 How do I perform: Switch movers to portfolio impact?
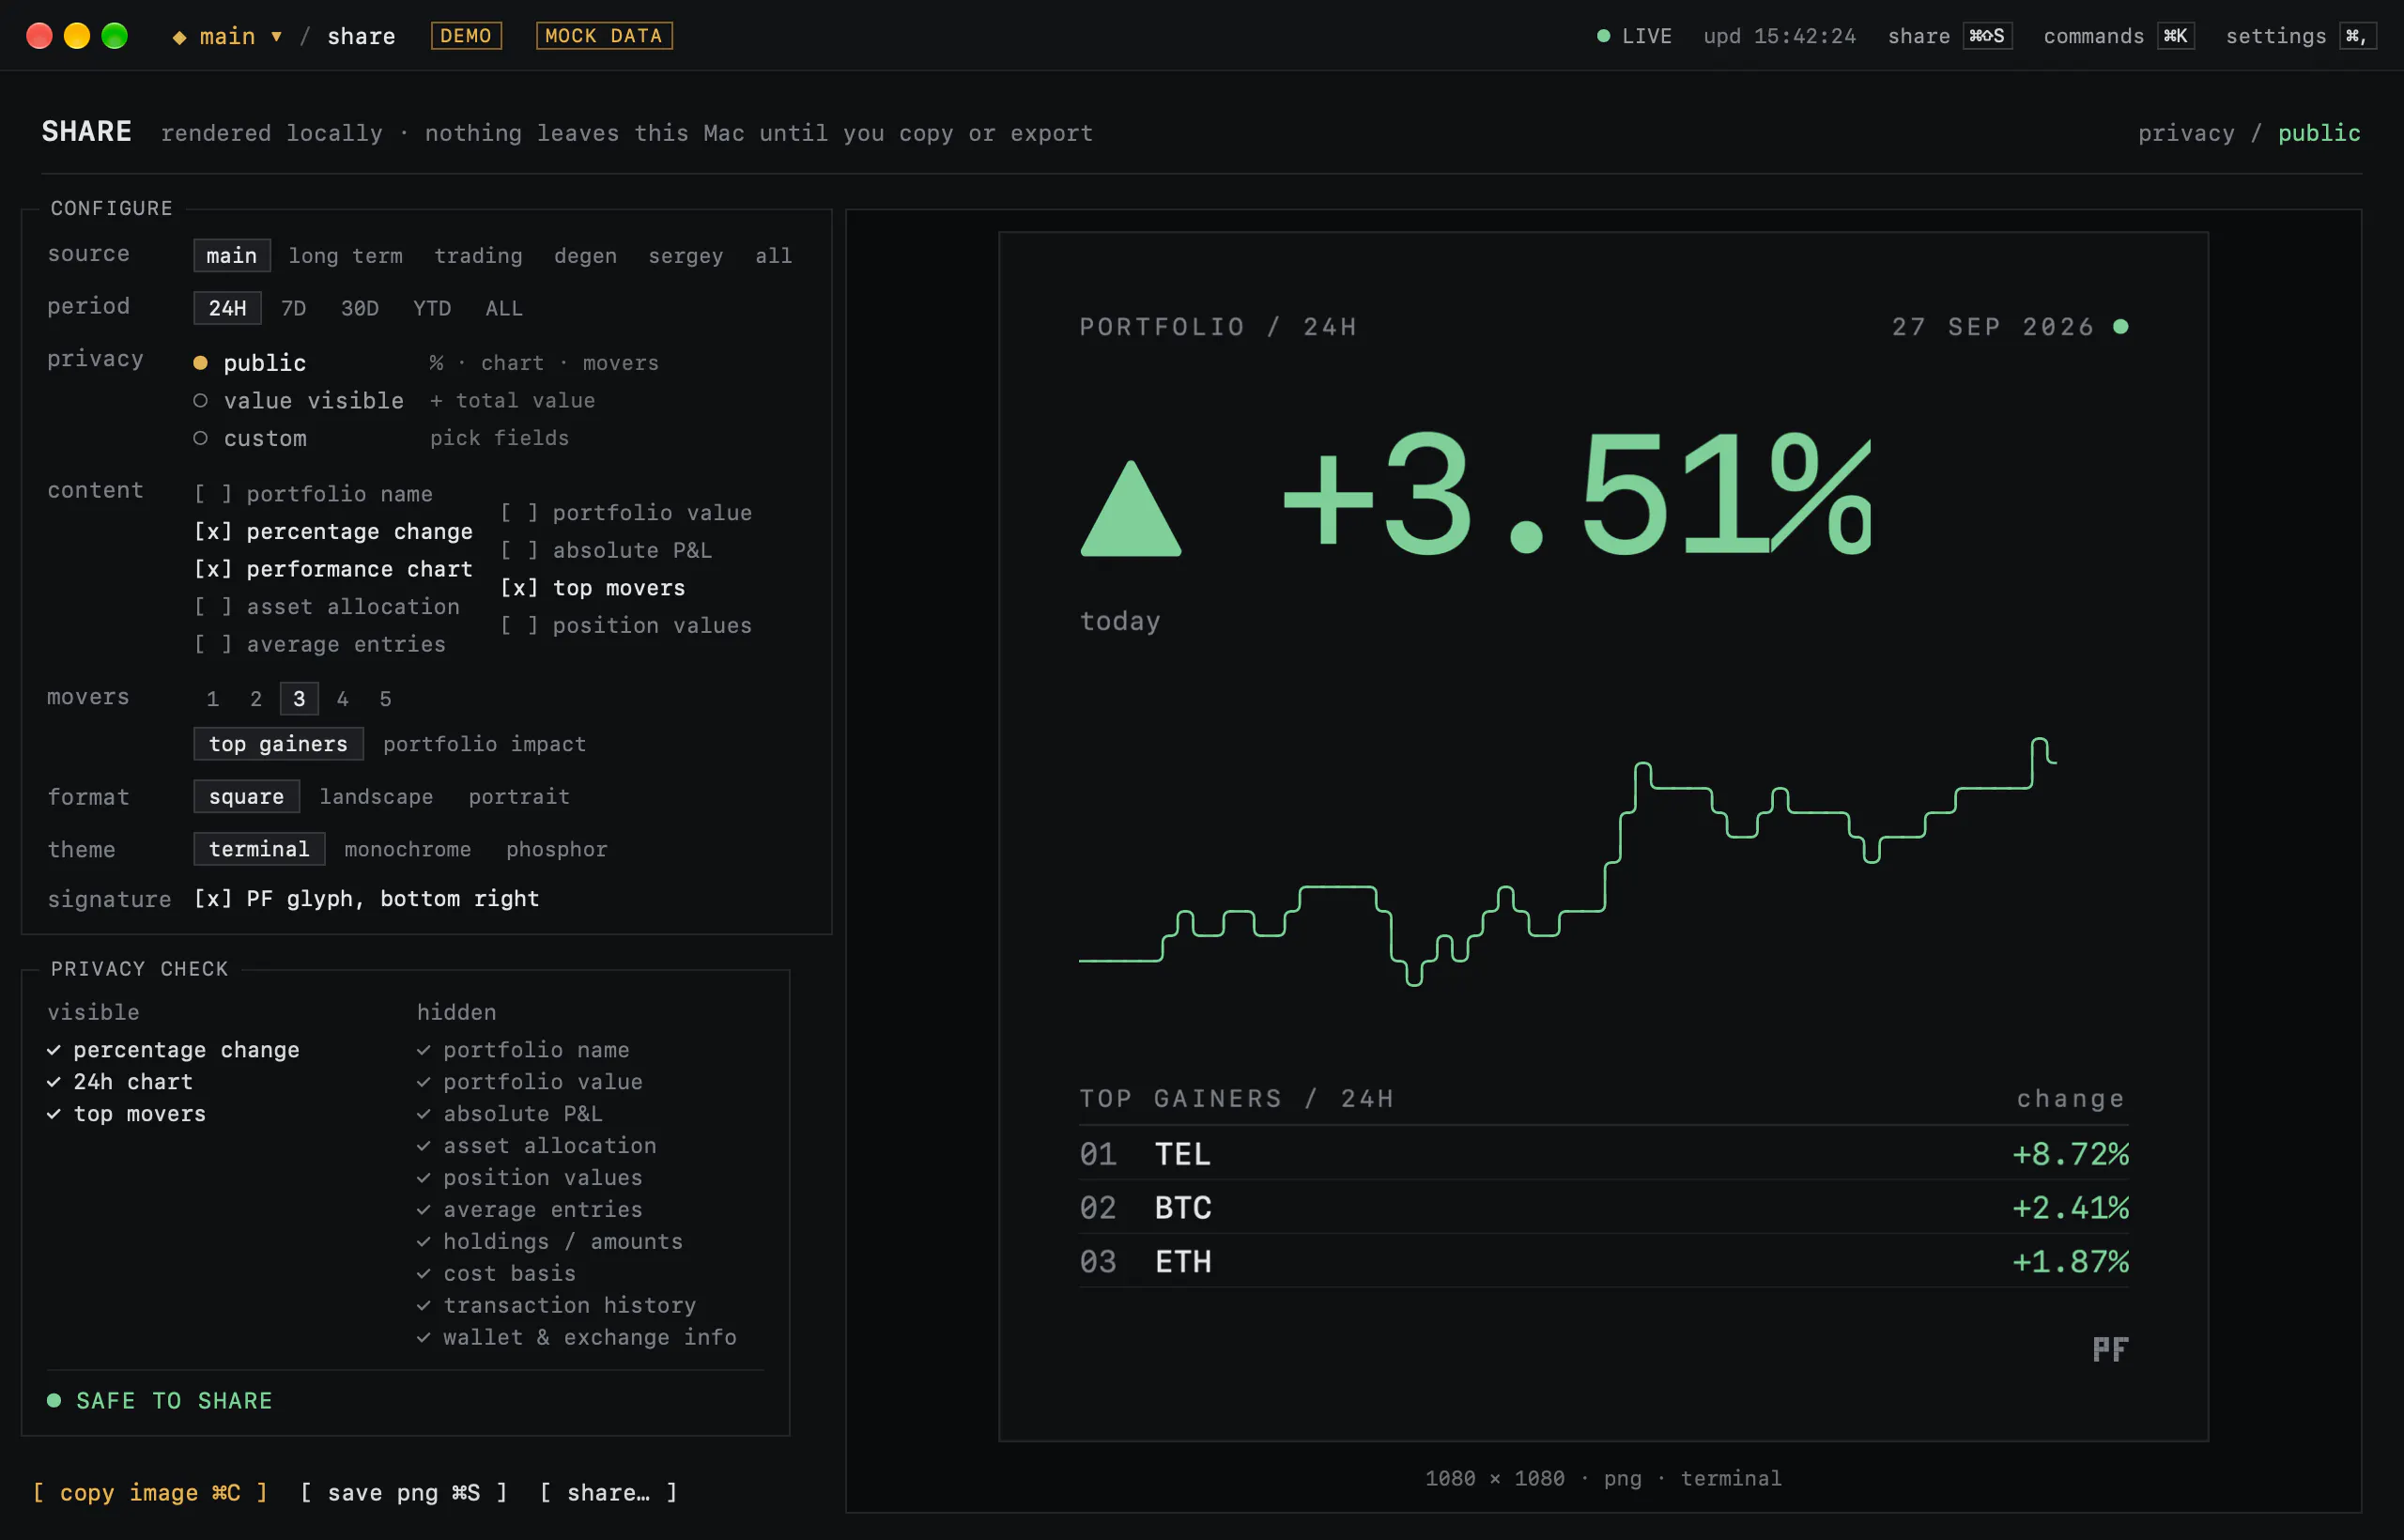point(484,744)
